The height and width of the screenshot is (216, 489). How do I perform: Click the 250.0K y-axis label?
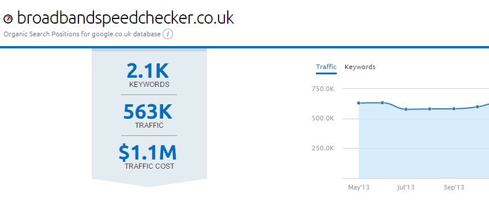click(x=323, y=149)
